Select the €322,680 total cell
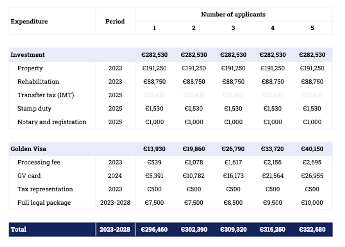Viewport: 345px width, 247px height. pyautogui.click(x=312, y=229)
